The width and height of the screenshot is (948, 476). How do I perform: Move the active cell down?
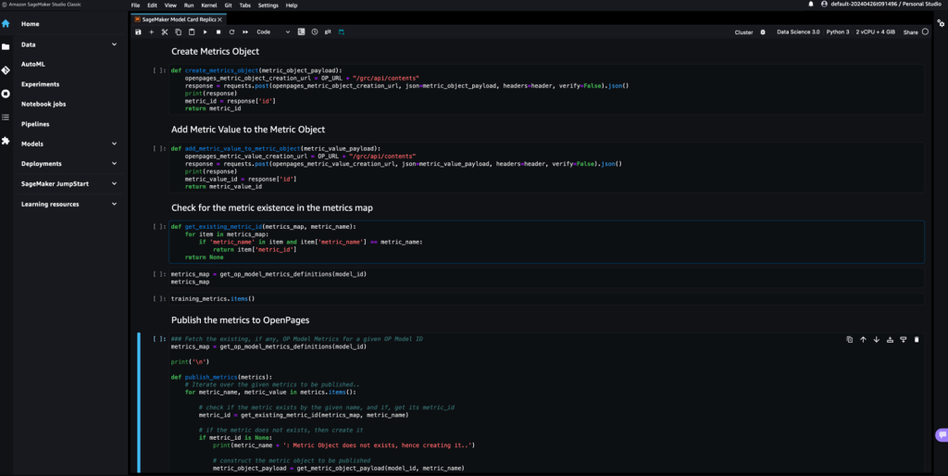(876, 340)
